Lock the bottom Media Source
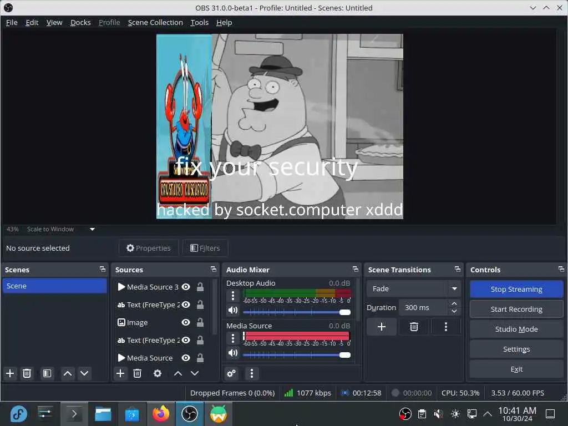The image size is (568, 426). (200, 358)
